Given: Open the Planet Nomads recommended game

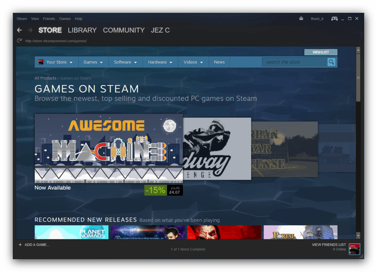Looking at the screenshot, I should point(71,232).
